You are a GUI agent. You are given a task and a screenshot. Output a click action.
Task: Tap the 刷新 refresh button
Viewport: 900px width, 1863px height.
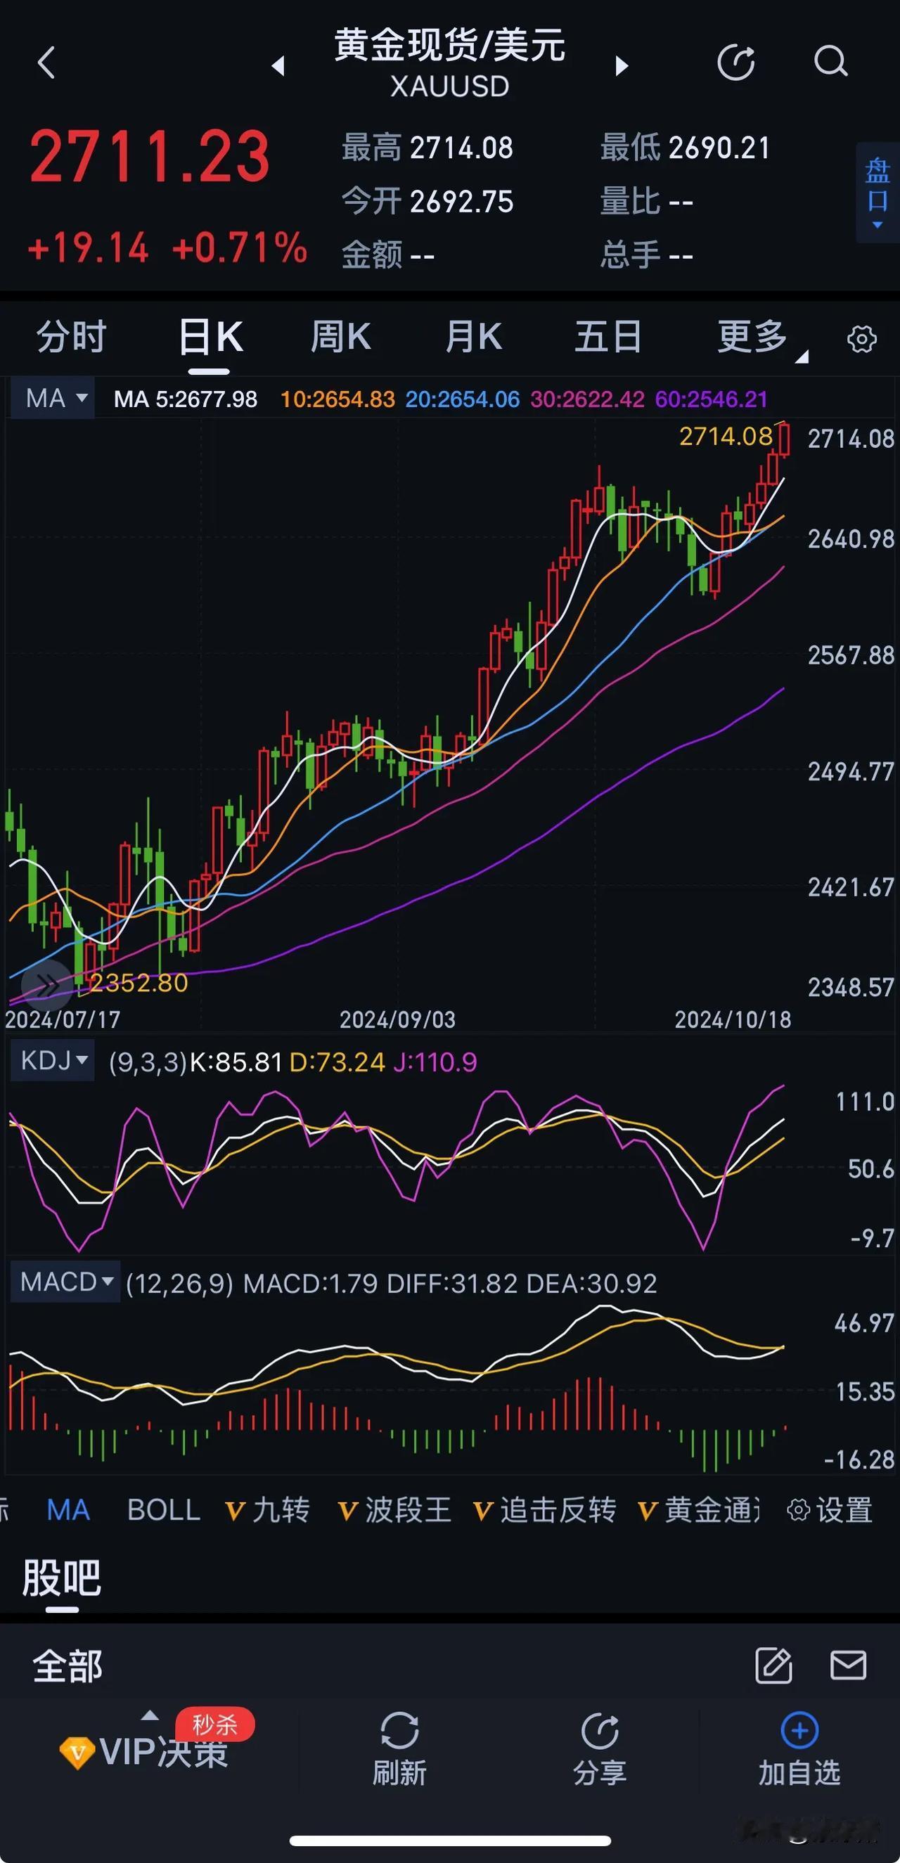click(x=399, y=1748)
